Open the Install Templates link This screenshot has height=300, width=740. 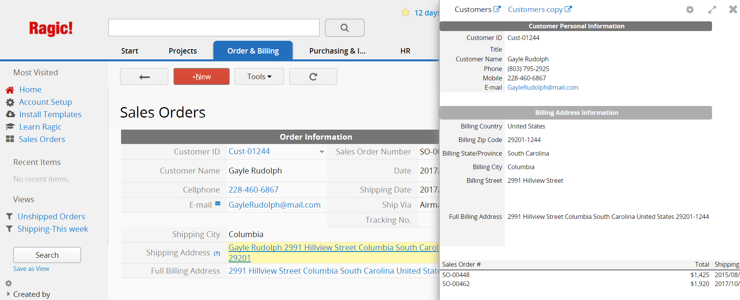point(50,114)
